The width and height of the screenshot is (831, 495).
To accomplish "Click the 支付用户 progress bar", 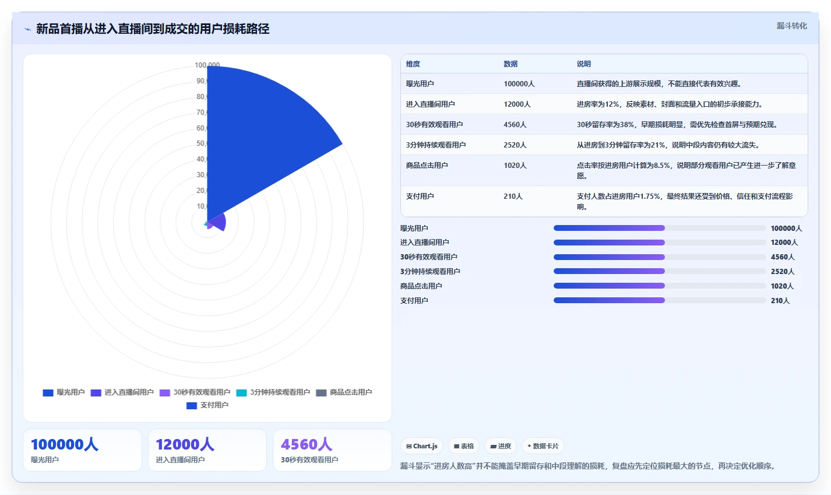I will click(660, 300).
